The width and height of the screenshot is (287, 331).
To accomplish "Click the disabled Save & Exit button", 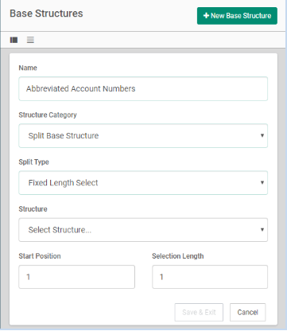I will (x=199, y=312).
